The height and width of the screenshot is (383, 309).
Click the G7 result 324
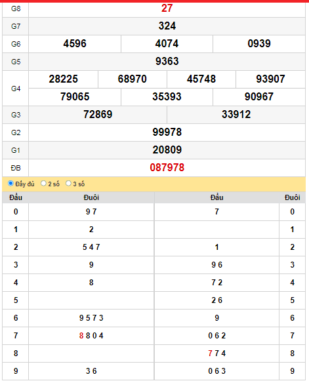click(167, 26)
